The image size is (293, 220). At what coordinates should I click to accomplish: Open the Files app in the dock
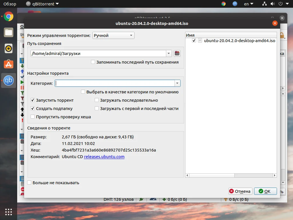pos(8,32)
